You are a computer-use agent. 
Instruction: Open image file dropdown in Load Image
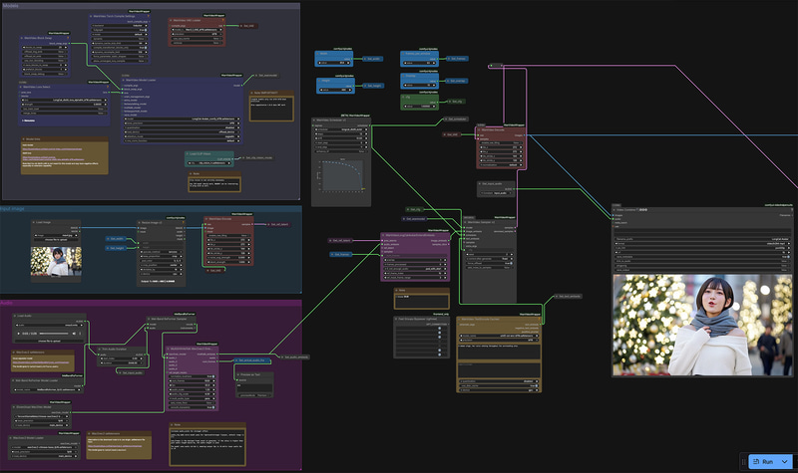pyautogui.click(x=56, y=236)
